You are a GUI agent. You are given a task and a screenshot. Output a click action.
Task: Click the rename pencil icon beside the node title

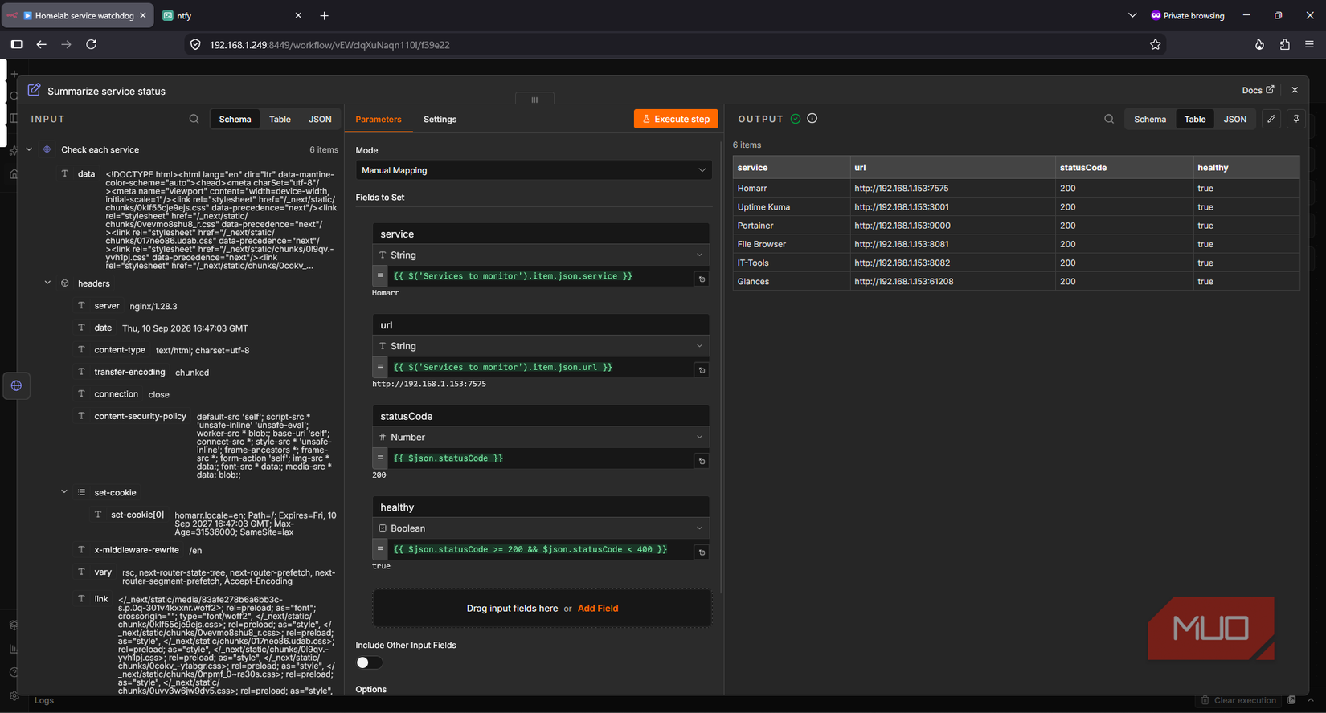[x=34, y=90]
